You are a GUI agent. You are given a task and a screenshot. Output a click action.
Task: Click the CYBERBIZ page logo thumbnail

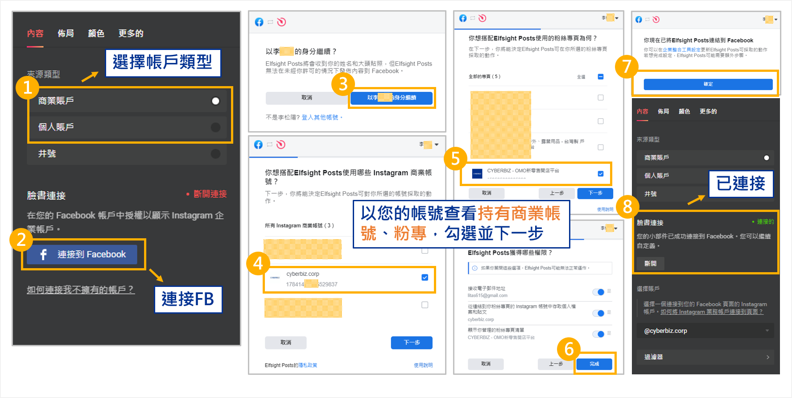(477, 174)
